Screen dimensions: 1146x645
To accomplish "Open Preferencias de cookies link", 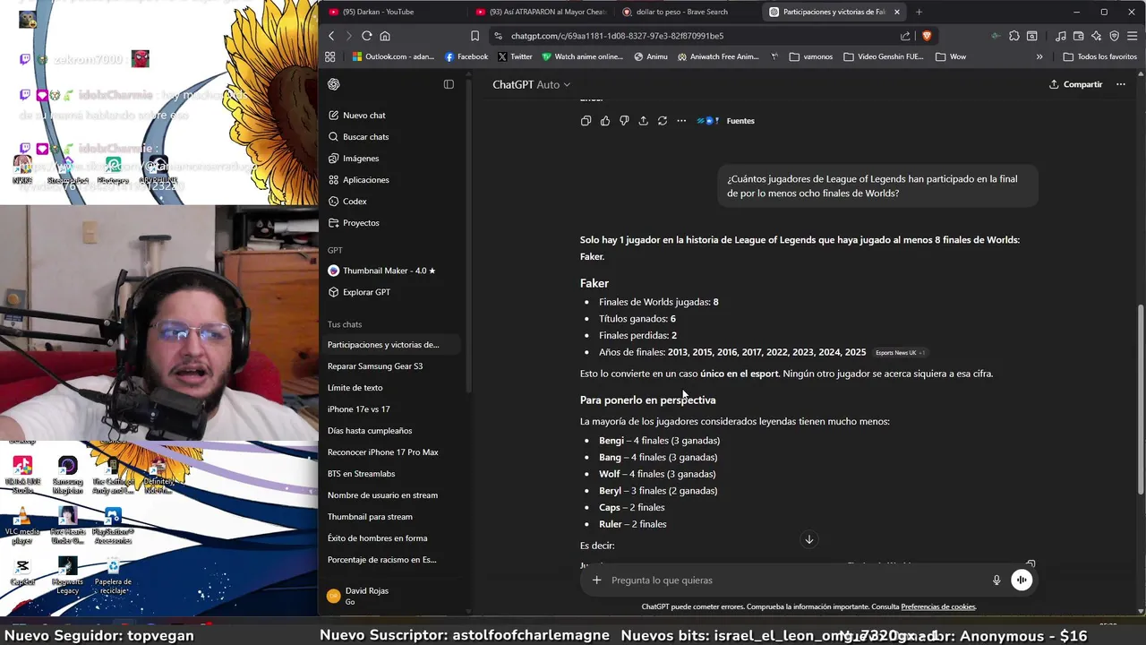I will [x=938, y=606].
